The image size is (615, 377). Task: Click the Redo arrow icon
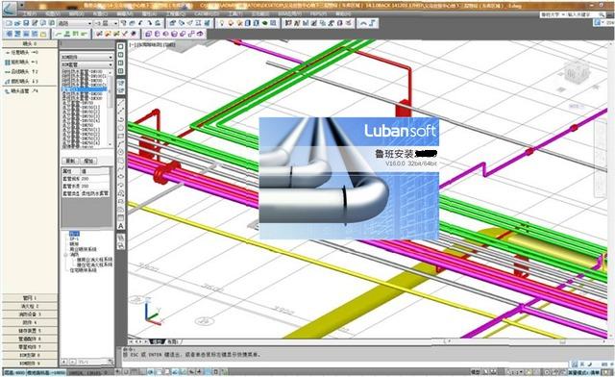(150, 23)
